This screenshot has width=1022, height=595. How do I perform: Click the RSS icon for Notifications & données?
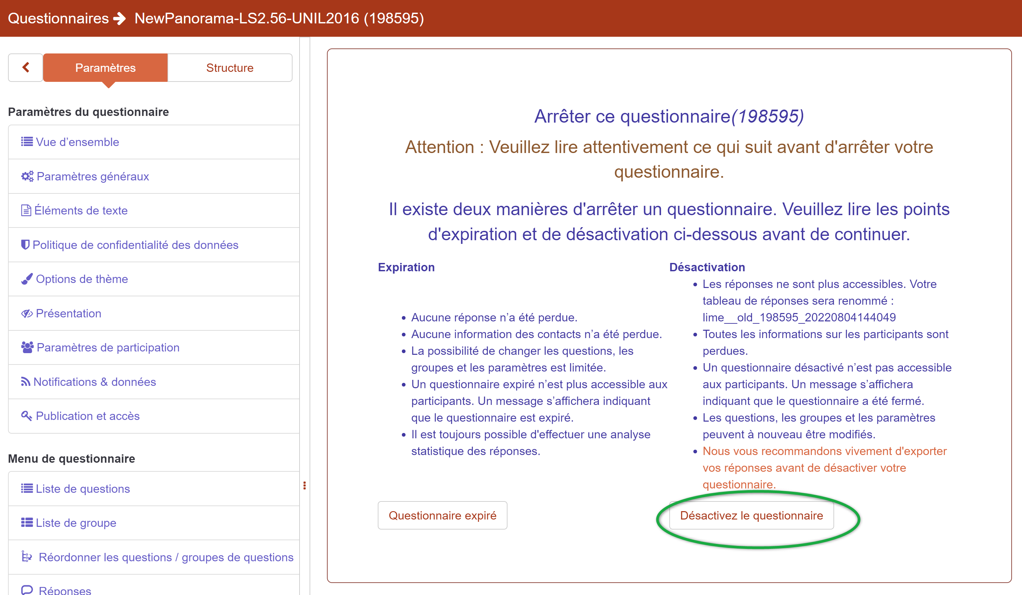(25, 382)
